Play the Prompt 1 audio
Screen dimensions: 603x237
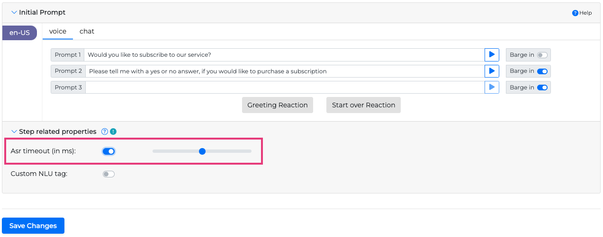coord(492,55)
